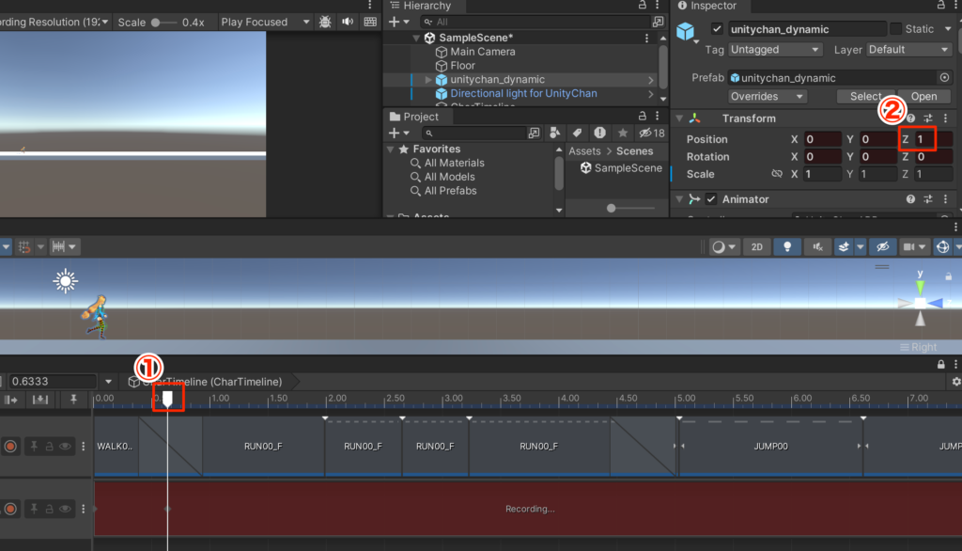Toggle Scene view audio mute button
This screenshot has height=551, width=962.
(x=818, y=247)
